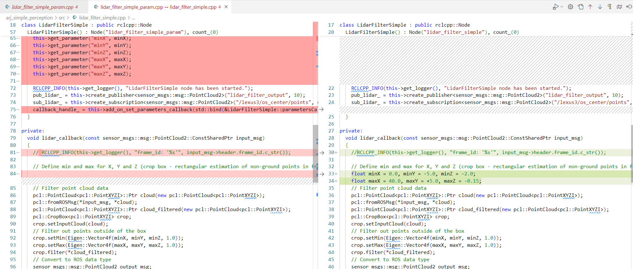The width and height of the screenshot is (633, 269).
Task: Click "pcl::CropBox<pcl::PointXYZI> crop;" in left pane
Action: coord(82,217)
